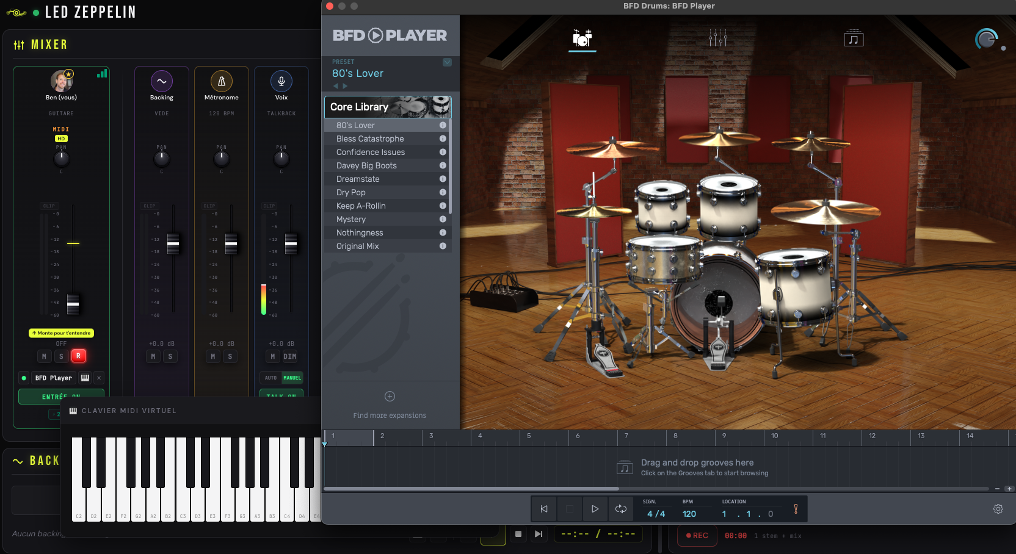Screen dimensions: 1016x554
Task: Toggle the loop button in BFD transport
Action: pyautogui.click(x=620, y=509)
